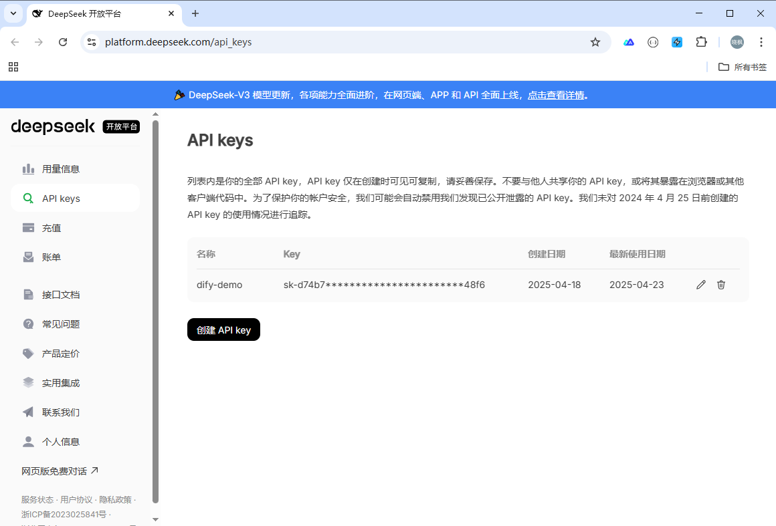The width and height of the screenshot is (776, 526).
Task: Open the site information icon in address bar
Action: coord(92,42)
